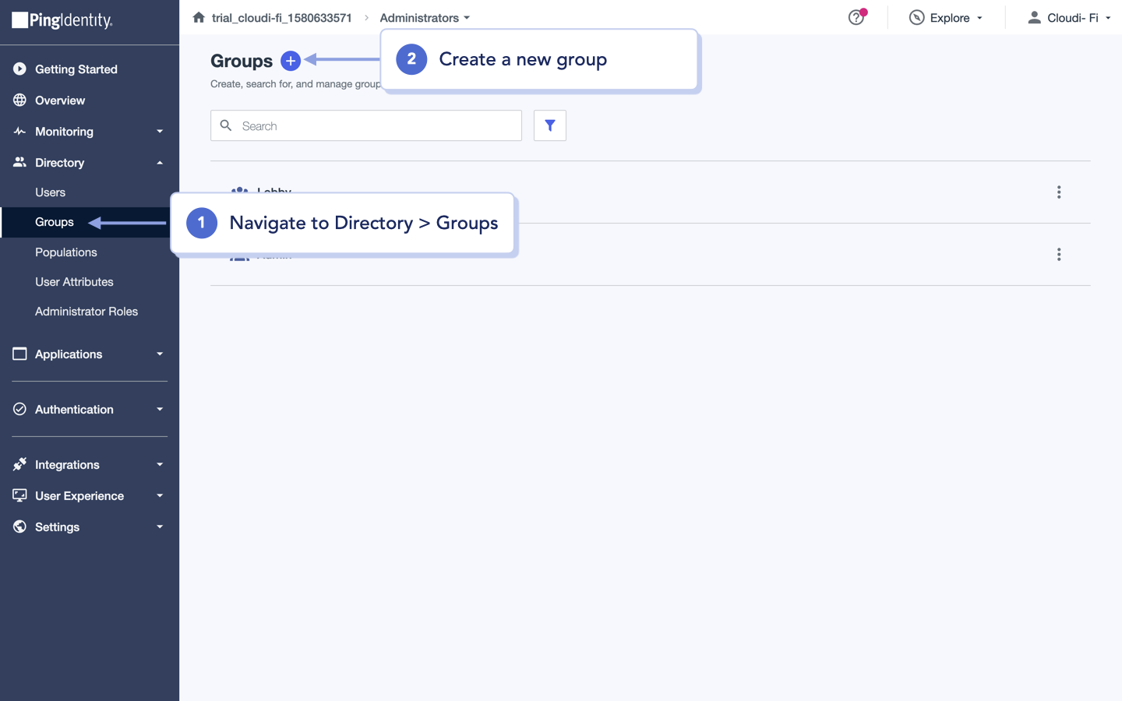1122x701 pixels.
Task: Navigate to Populations in the sidebar
Action: click(x=66, y=252)
